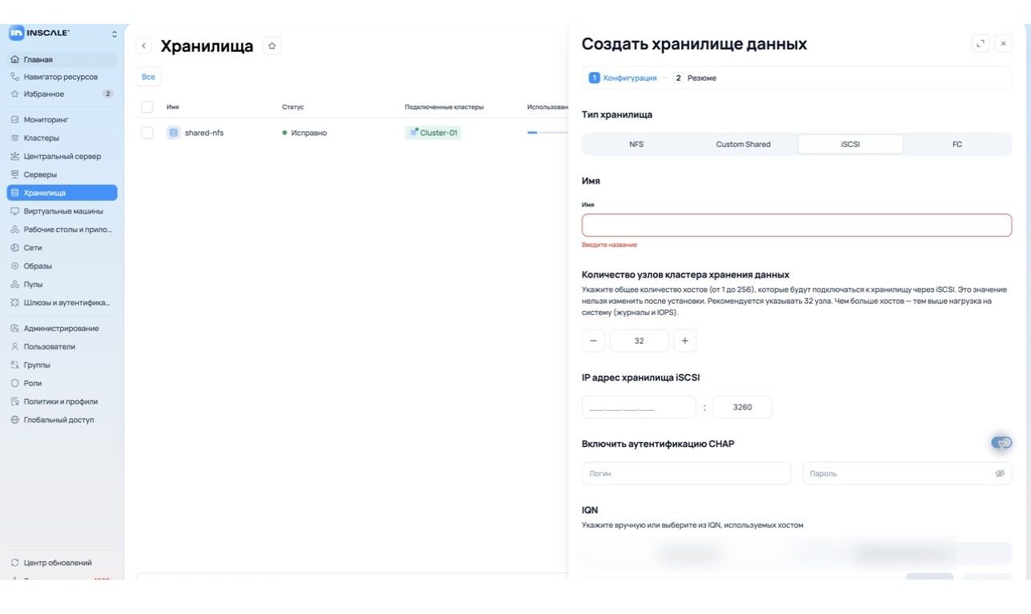Click the Исправно status text
This screenshot has height=614, width=1031.
tap(309, 133)
